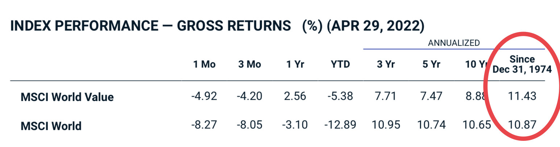Click the plain MSCI World row label
Viewport: 560px width, 147px height.
pyautogui.click(x=51, y=126)
